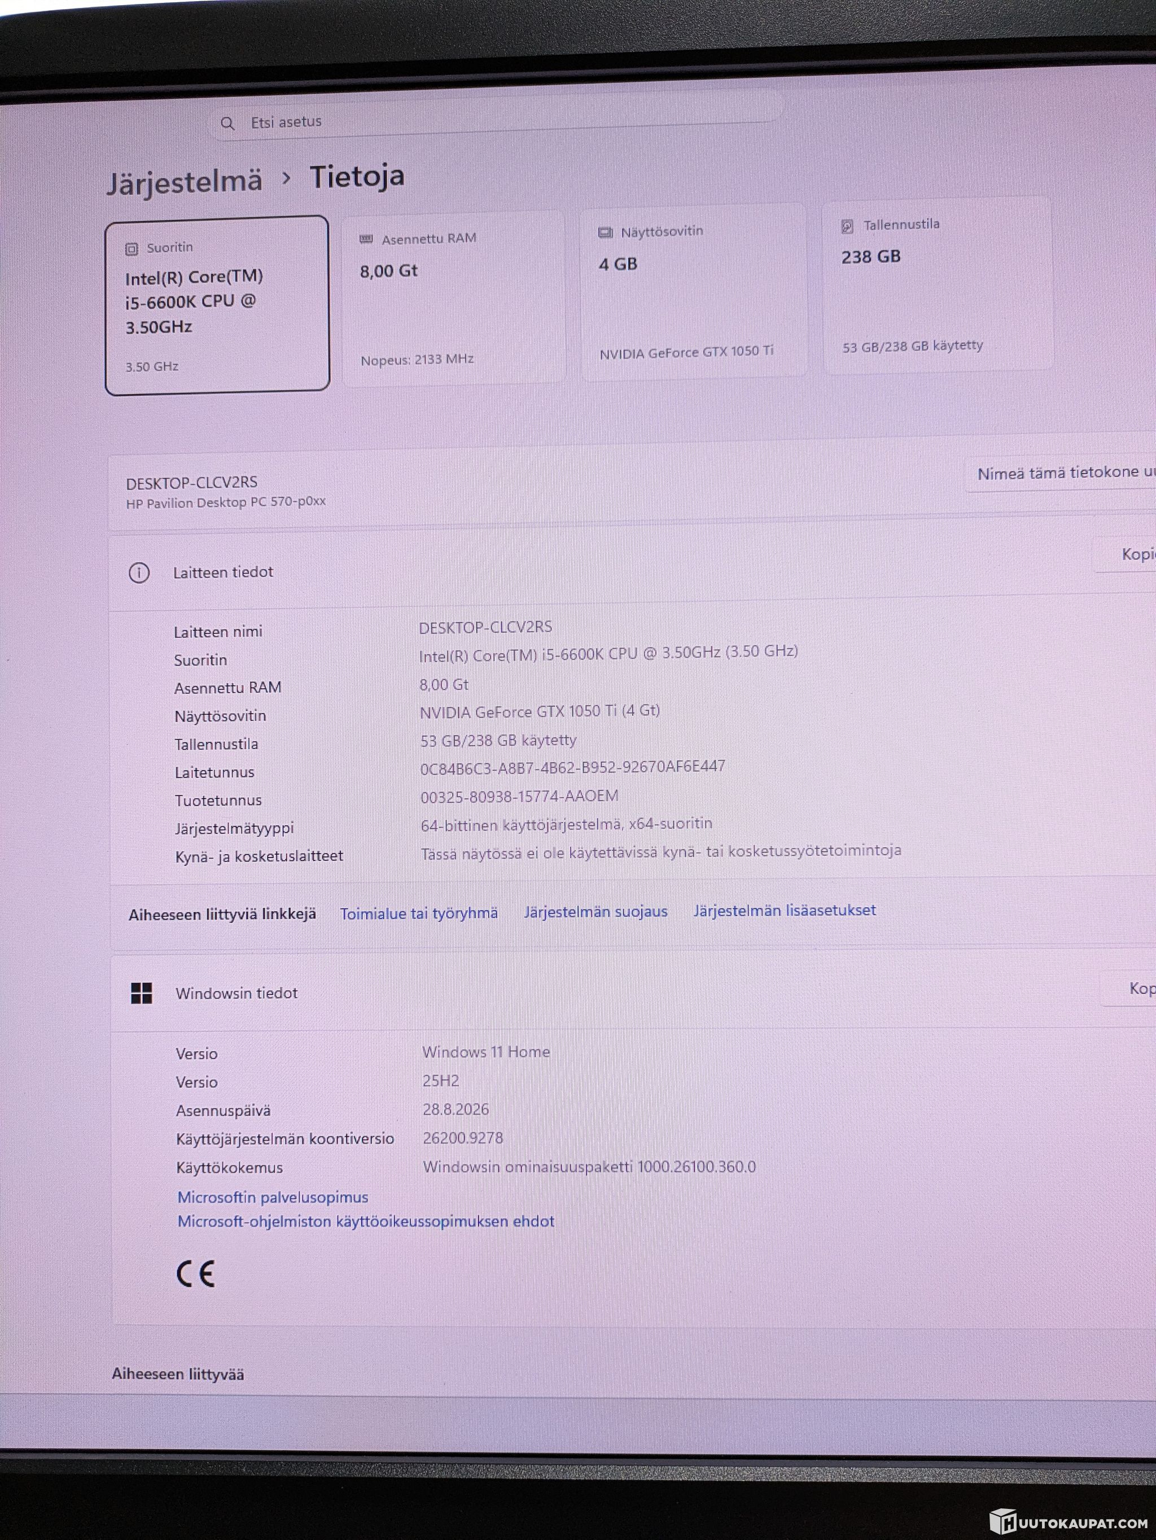Select the Näyttösovitin 4 GB card
The height and width of the screenshot is (1540, 1156).
tap(693, 292)
